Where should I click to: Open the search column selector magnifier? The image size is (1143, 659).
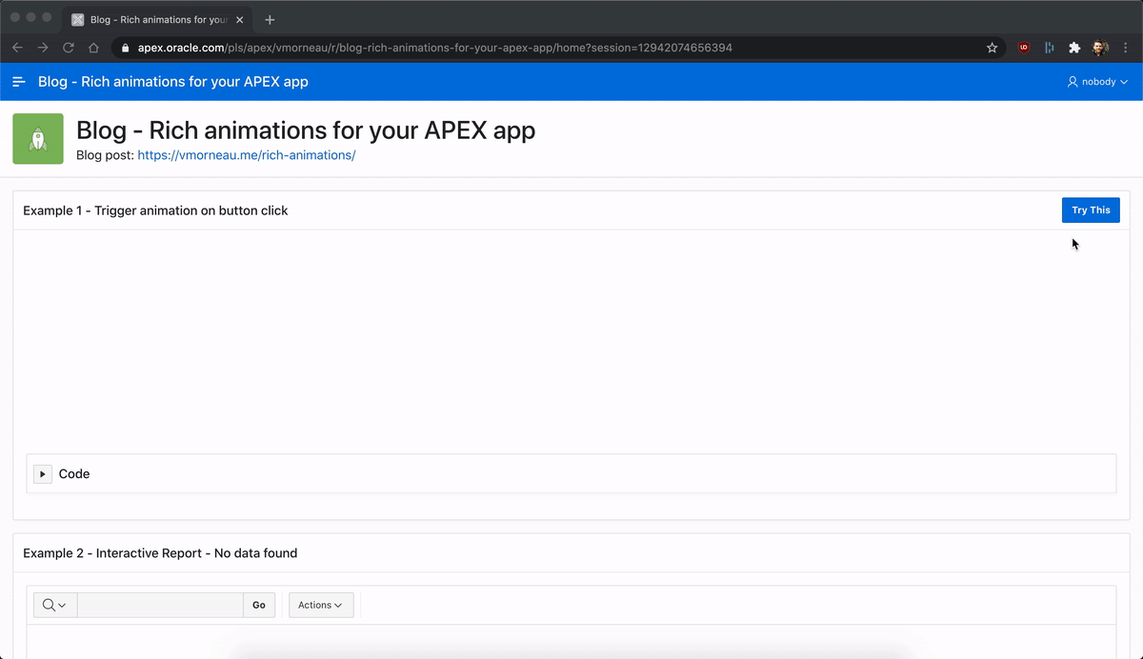pos(55,605)
